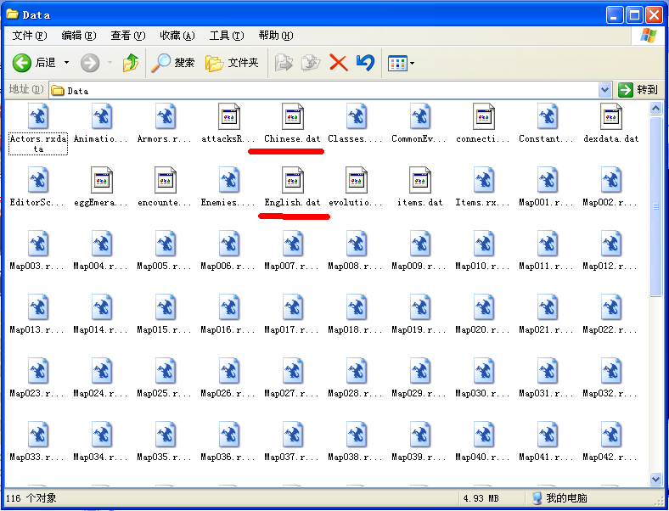Open Back button history dropdown arrow
Image resolution: width=669 pixels, height=511 pixels.
(x=66, y=63)
